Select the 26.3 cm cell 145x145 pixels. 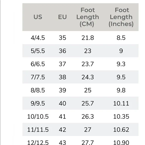coord(87,116)
